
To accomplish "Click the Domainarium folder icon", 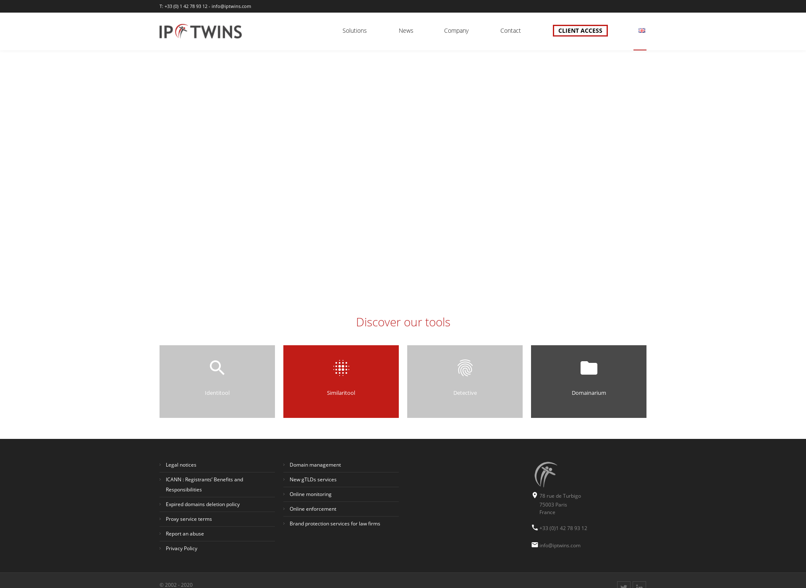I will coord(589,367).
